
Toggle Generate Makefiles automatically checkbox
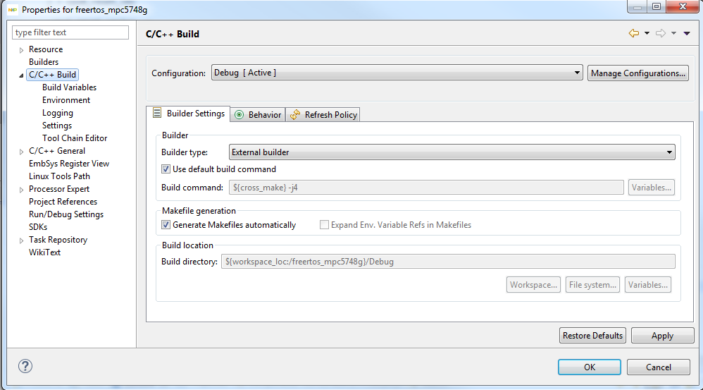pyautogui.click(x=166, y=225)
